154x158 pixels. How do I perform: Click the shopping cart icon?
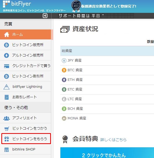point(7,129)
